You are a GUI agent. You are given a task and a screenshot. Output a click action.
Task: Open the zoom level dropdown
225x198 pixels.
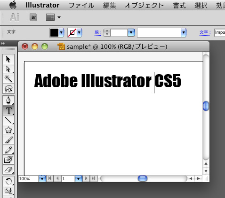(x=42, y=178)
